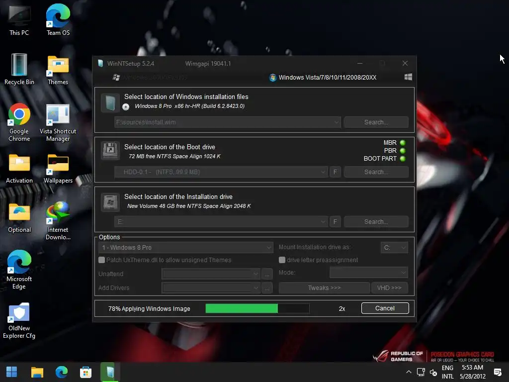Switch to Windows 2000/XP/2003 tab

coord(150,77)
